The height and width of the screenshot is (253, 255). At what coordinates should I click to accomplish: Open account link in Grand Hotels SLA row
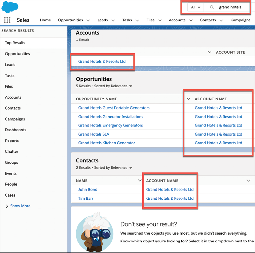(x=218, y=134)
